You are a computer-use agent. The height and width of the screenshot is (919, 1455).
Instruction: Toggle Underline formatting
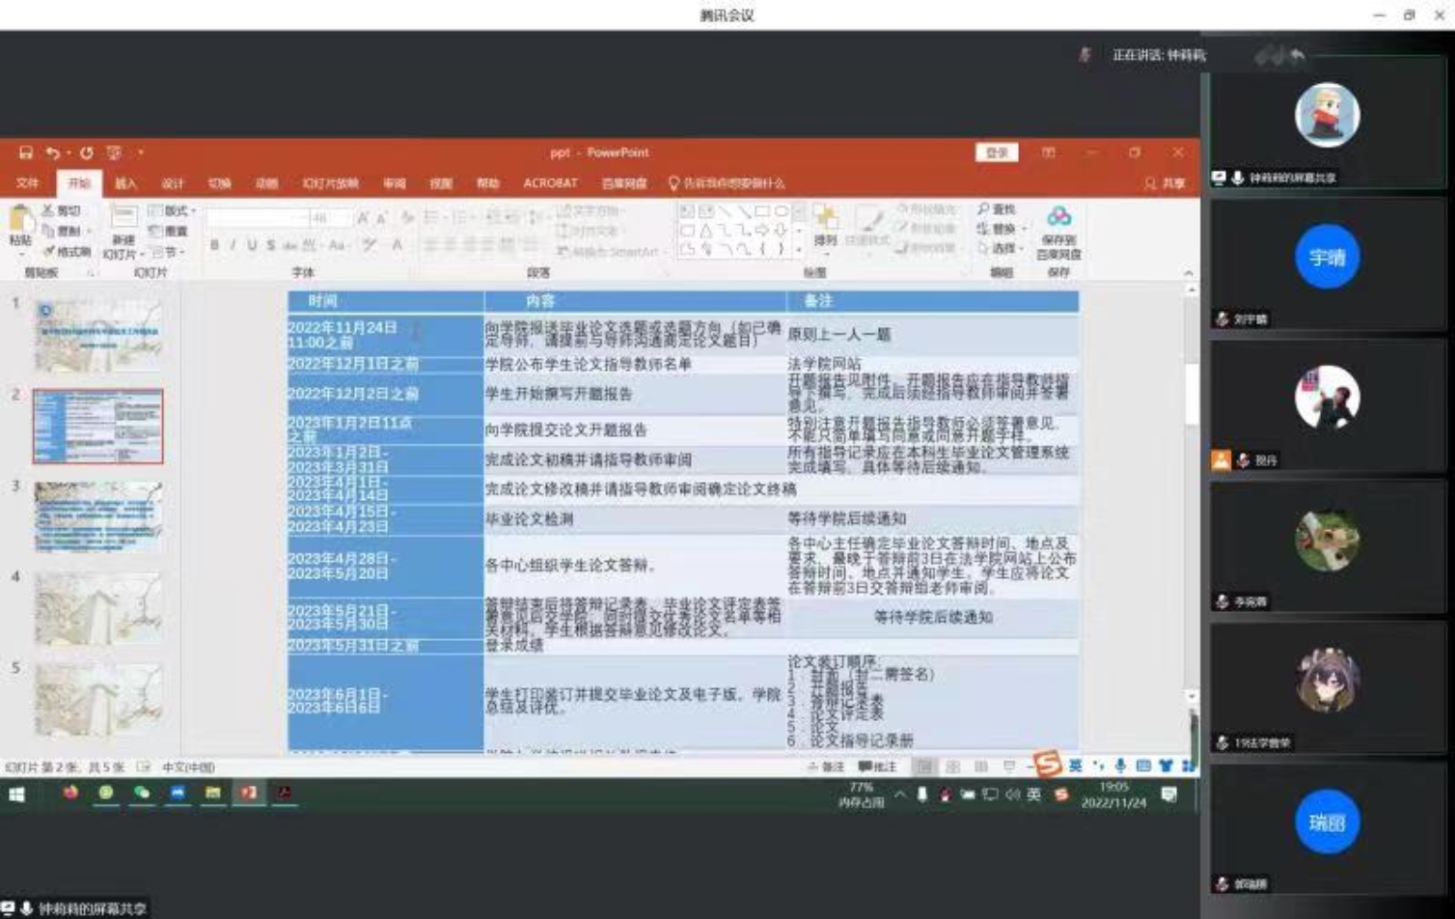click(252, 246)
